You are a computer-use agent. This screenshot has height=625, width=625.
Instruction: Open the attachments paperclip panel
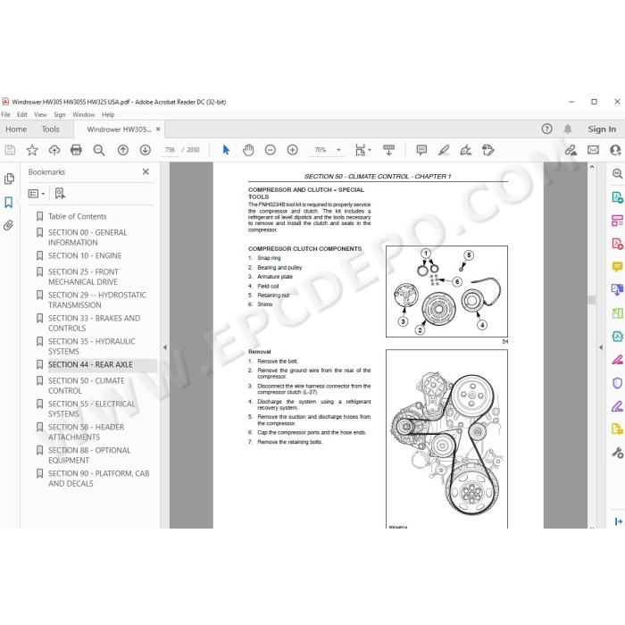[x=9, y=226]
